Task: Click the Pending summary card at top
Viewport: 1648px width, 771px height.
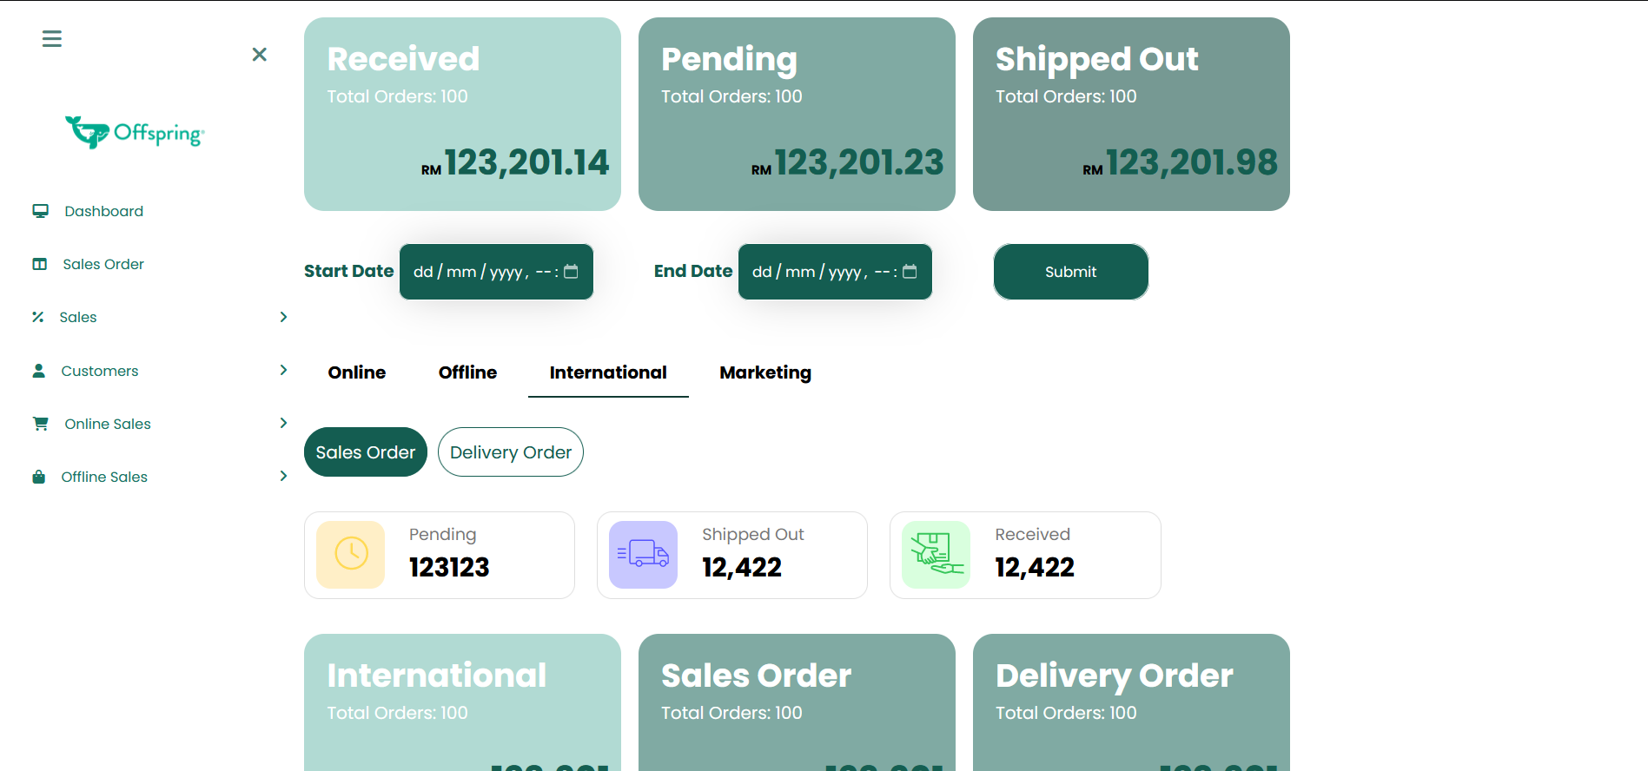Action: [x=797, y=114]
